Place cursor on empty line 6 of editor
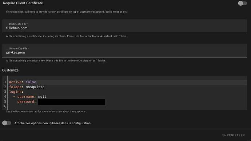The height and width of the screenshot is (141, 251). pos(128,106)
